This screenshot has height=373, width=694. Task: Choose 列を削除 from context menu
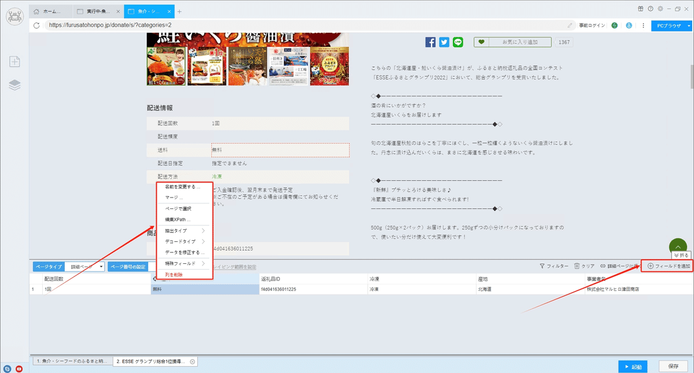pyautogui.click(x=184, y=275)
